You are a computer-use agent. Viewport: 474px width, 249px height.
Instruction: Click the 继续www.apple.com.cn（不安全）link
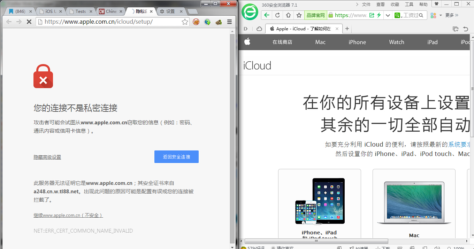coord(68,215)
